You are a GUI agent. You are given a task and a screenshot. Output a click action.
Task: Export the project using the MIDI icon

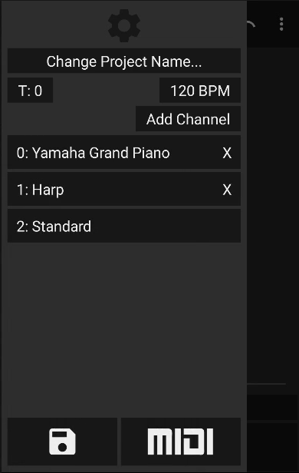[181, 442]
